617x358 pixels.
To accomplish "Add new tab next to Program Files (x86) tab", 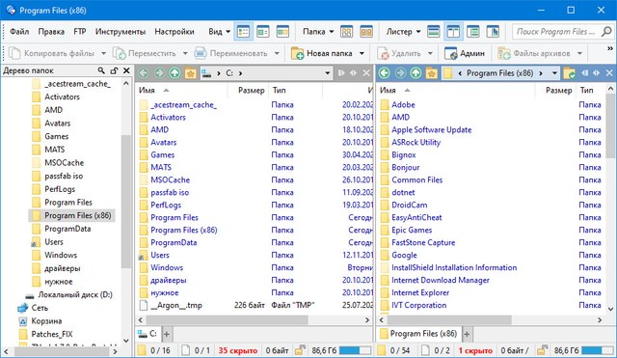I will [x=467, y=335].
